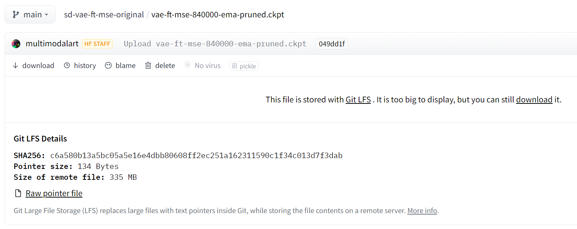Open the Upload commit message link
Viewport: 577px width, 229px height.
[x=215, y=44]
